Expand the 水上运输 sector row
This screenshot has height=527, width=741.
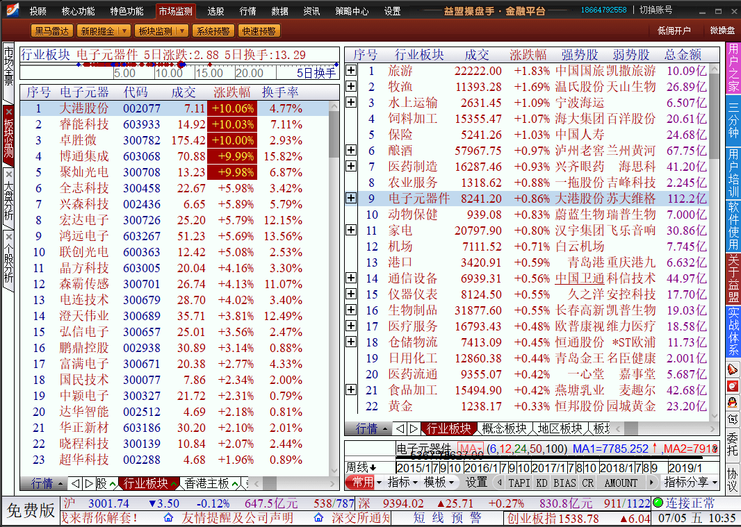click(x=351, y=102)
